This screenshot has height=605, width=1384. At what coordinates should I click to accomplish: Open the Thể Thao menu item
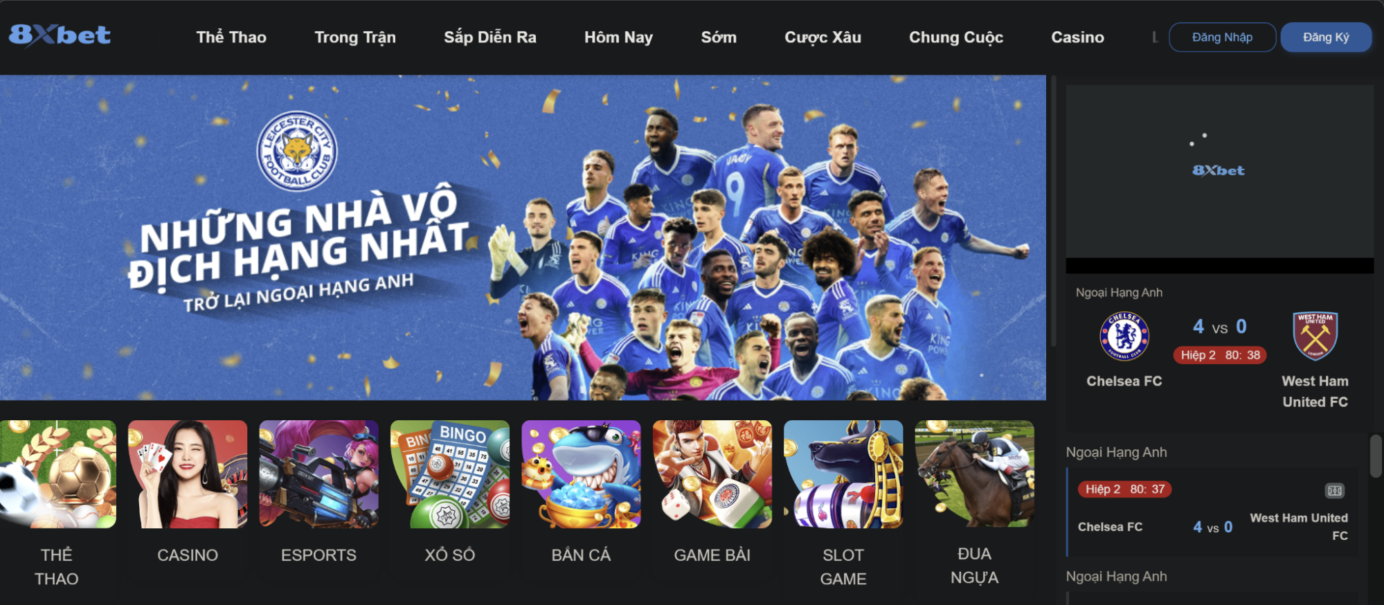[231, 37]
